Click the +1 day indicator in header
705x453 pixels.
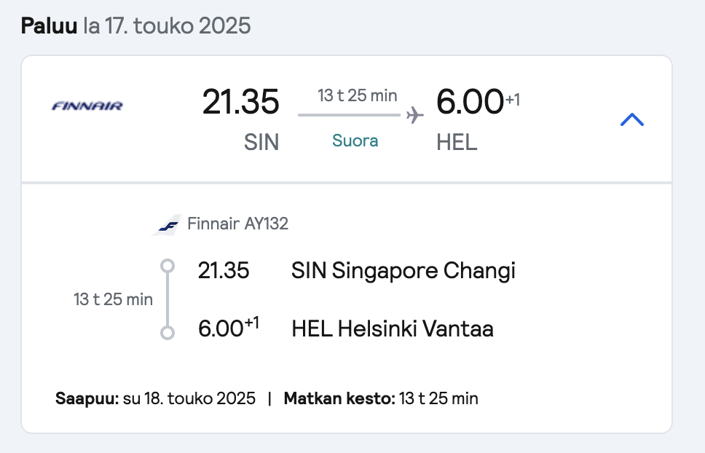click(513, 99)
